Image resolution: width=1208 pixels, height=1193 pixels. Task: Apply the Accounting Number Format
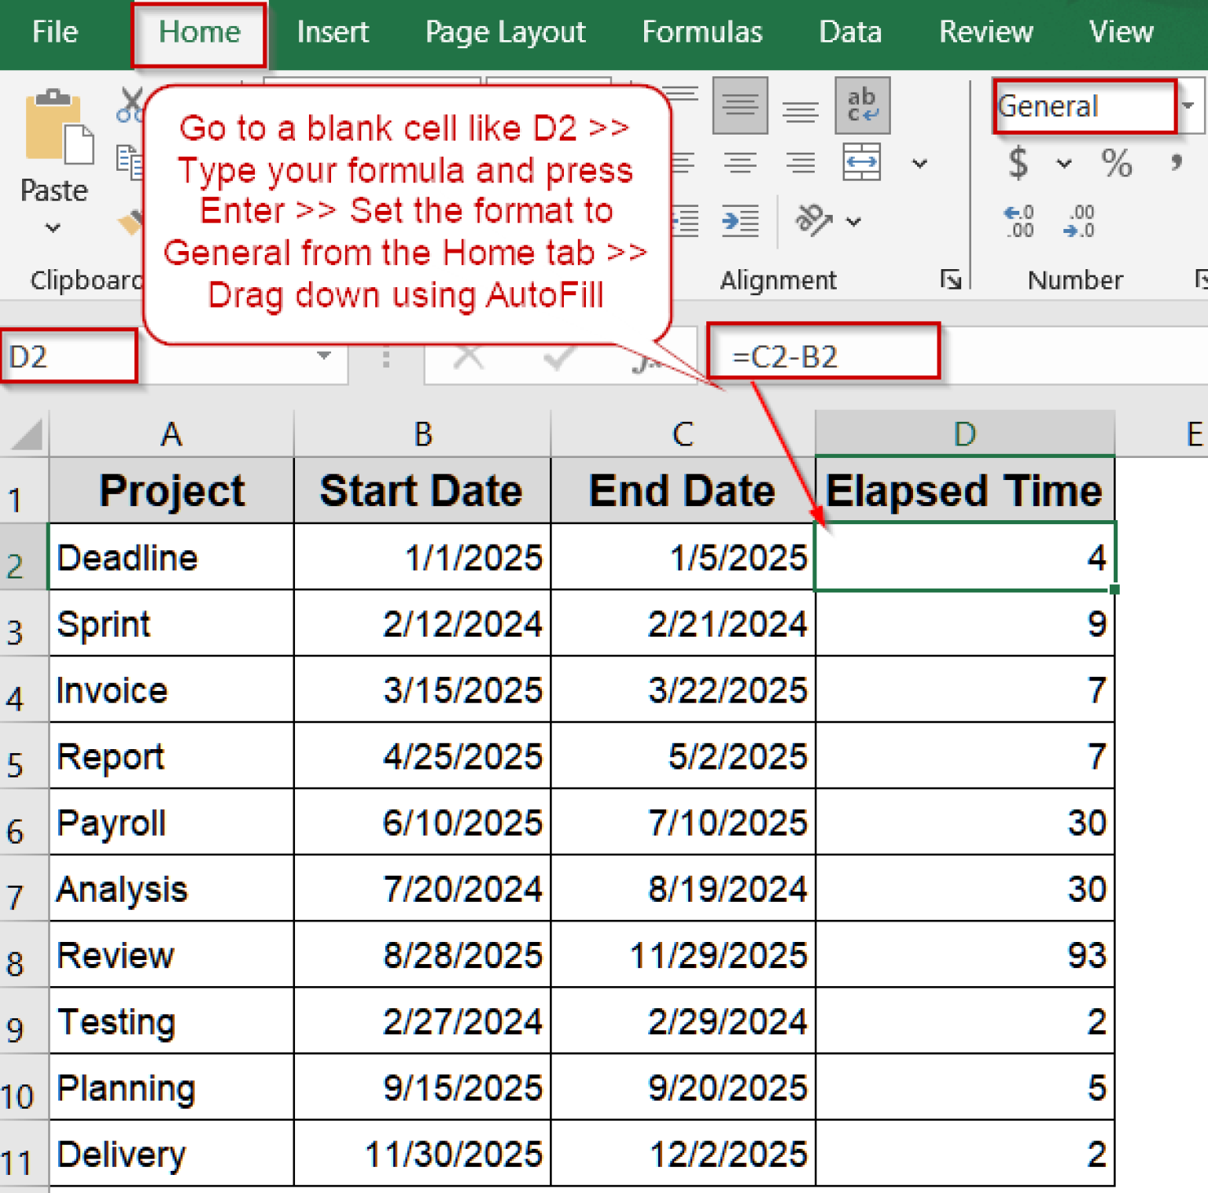[x=1020, y=163]
